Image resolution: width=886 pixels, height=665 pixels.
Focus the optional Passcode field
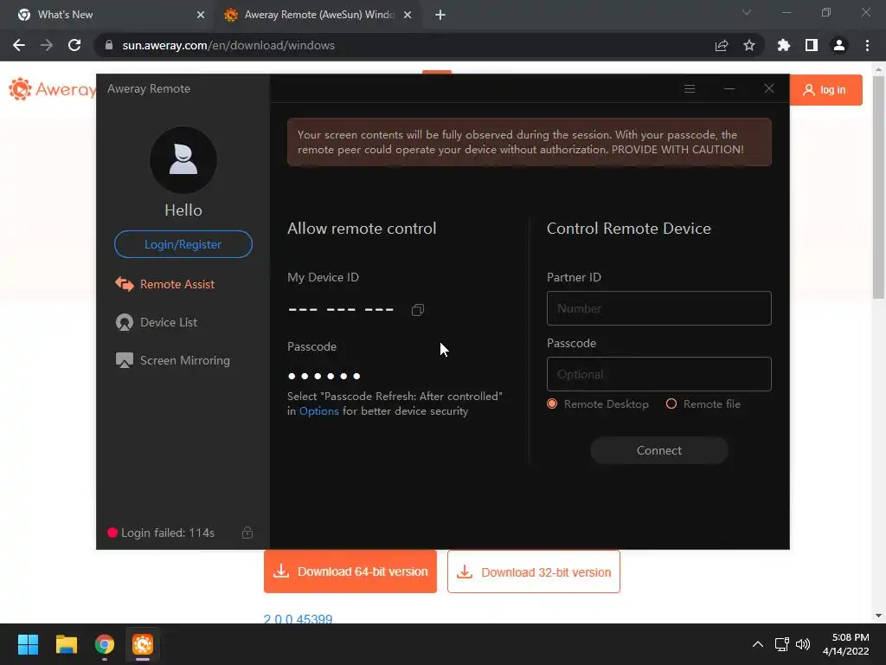click(658, 374)
